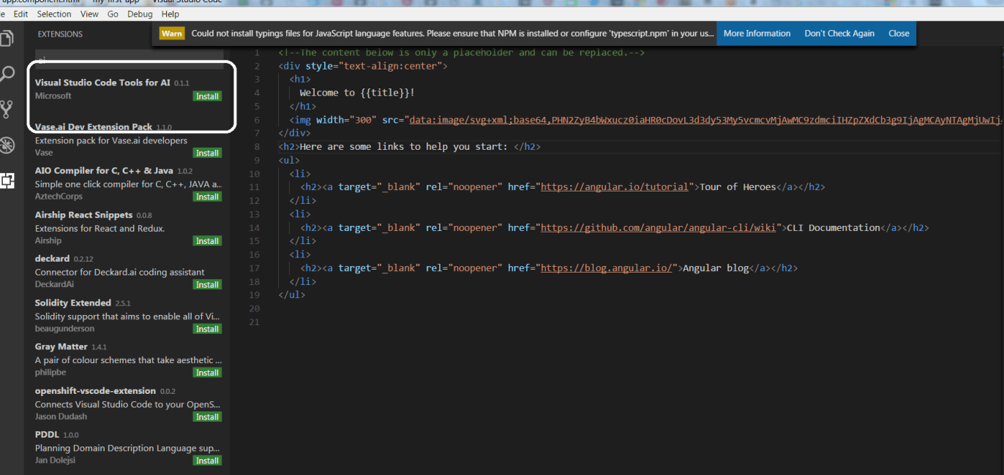Click the 'Tour of Heroes' text in editor

coord(738,187)
